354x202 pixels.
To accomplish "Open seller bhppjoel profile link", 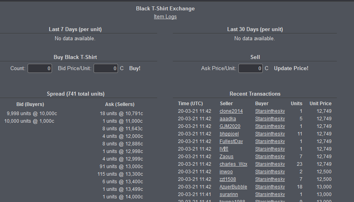I will (x=229, y=134).
